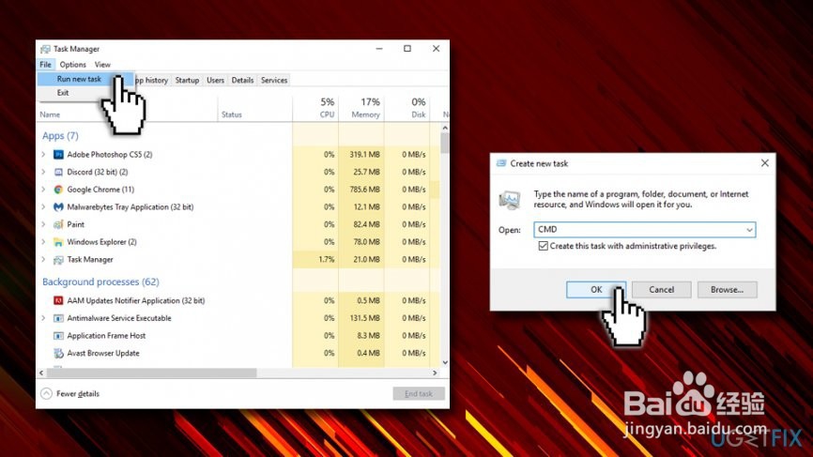Click Cancel in Create new task dialog

662,290
